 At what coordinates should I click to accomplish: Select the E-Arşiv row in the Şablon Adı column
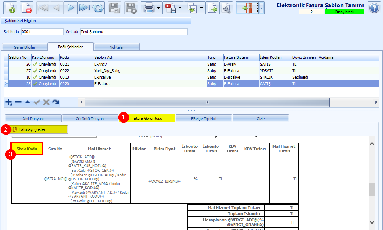[150, 64]
